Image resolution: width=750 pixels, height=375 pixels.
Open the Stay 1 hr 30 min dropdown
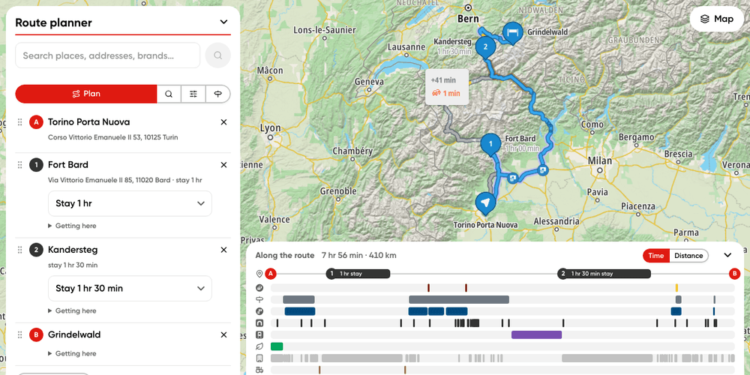(x=130, y=289)
